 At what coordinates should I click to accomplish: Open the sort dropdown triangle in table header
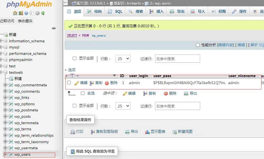click(x=115, y=75)
